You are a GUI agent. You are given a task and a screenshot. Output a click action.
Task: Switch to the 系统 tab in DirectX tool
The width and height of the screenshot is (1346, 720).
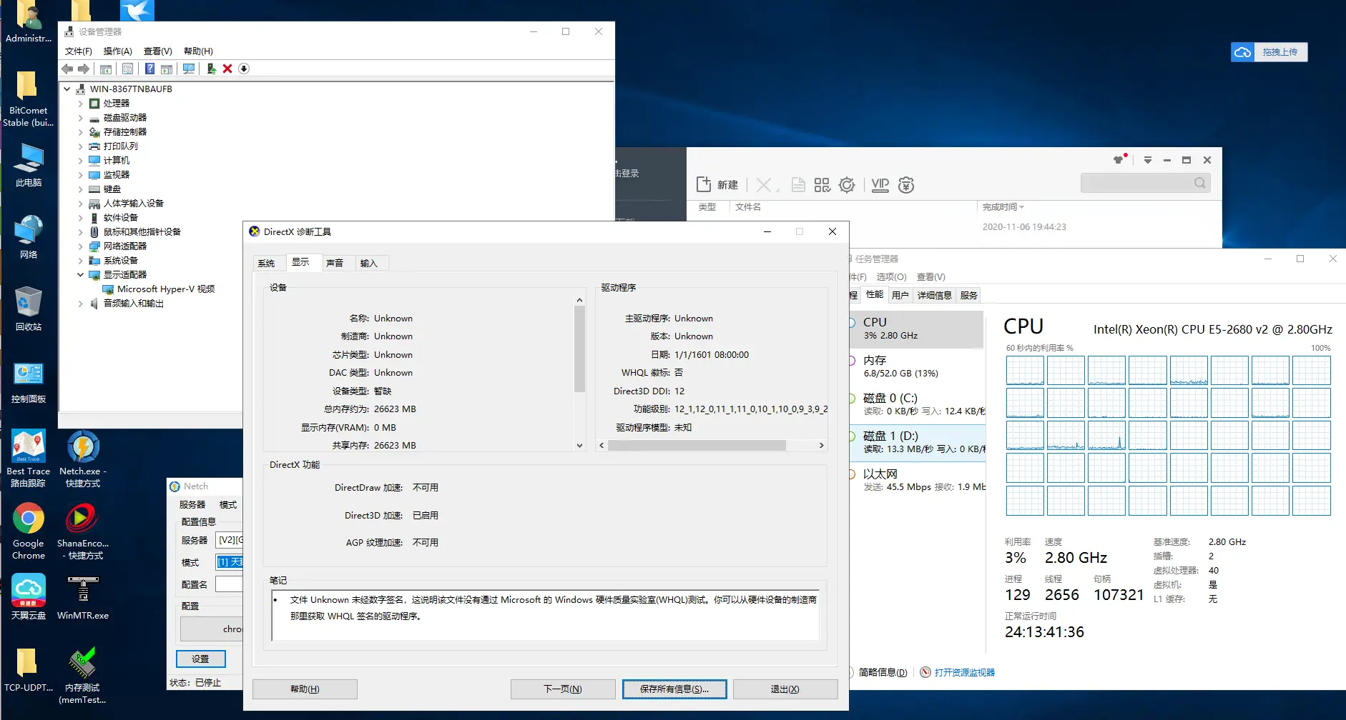pos(267,263)
